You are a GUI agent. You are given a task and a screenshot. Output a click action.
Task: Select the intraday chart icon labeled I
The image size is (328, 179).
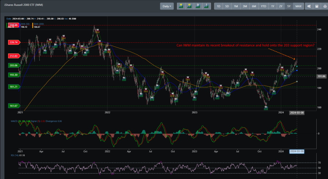(x=206, y=6)
